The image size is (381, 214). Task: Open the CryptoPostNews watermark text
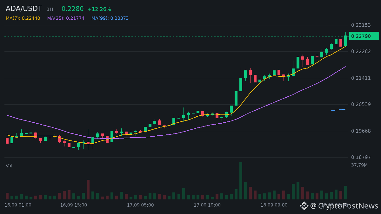[348, 206]
